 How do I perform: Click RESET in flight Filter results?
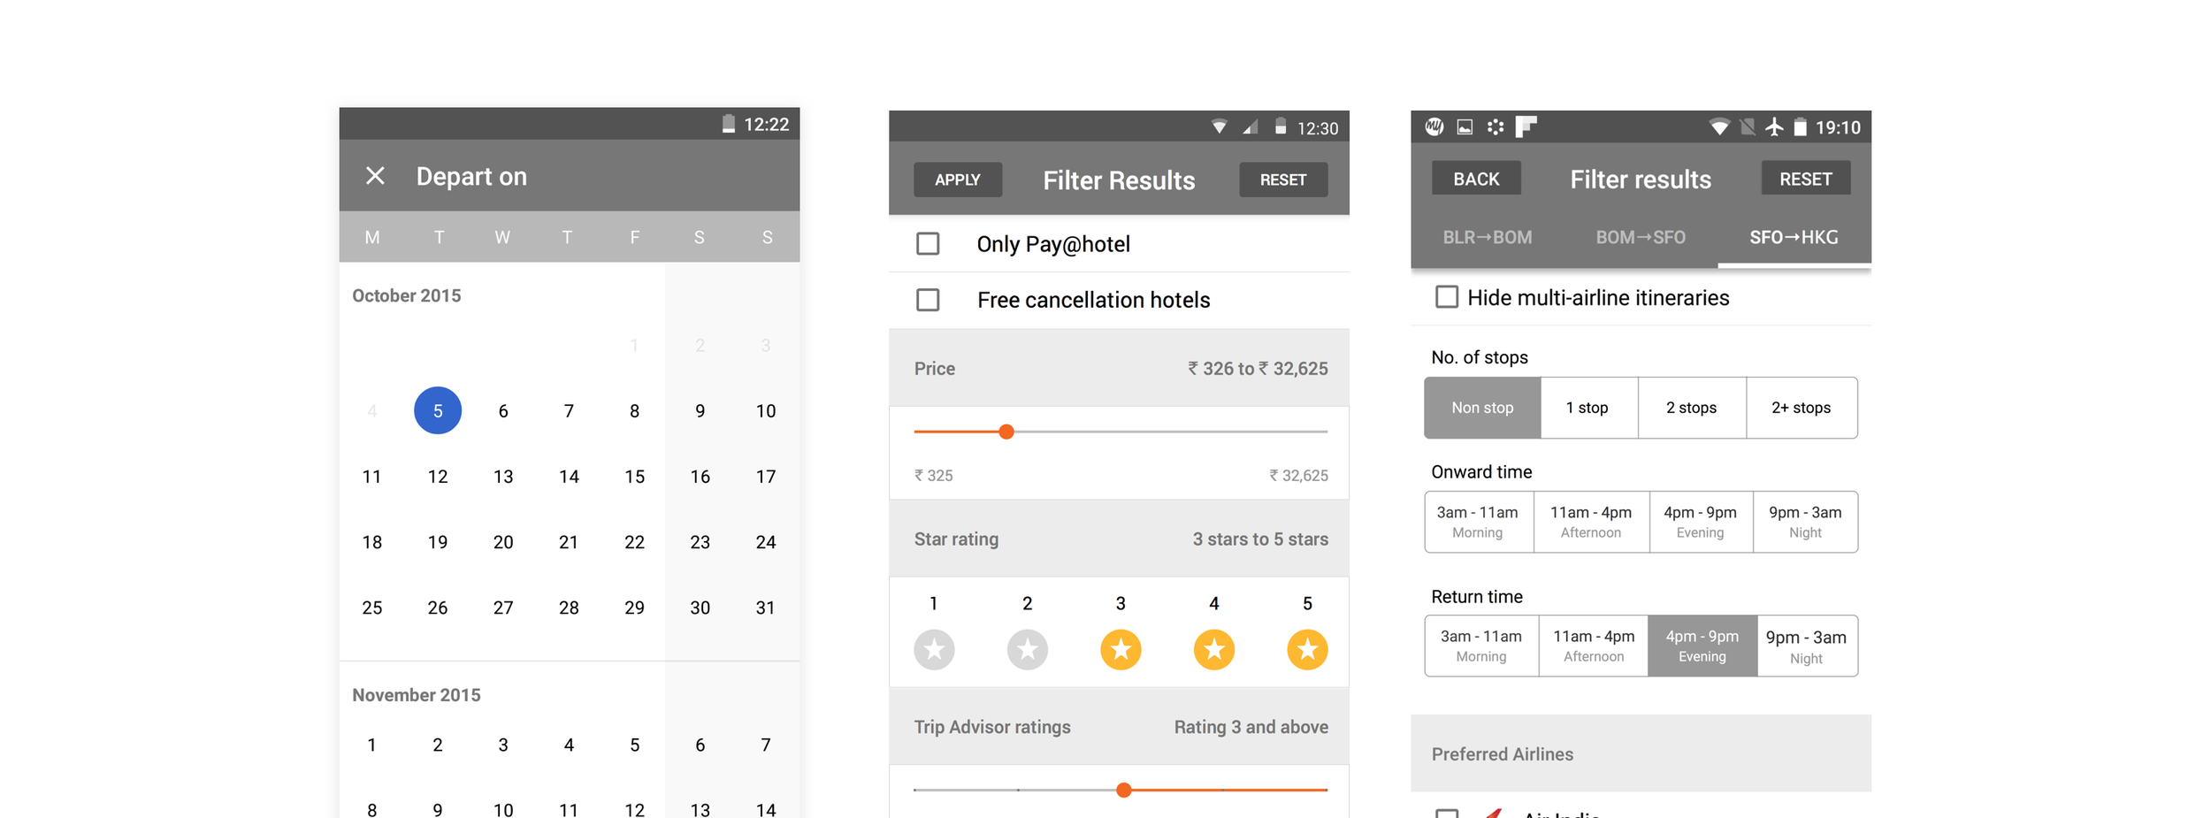pos(1805,179)
